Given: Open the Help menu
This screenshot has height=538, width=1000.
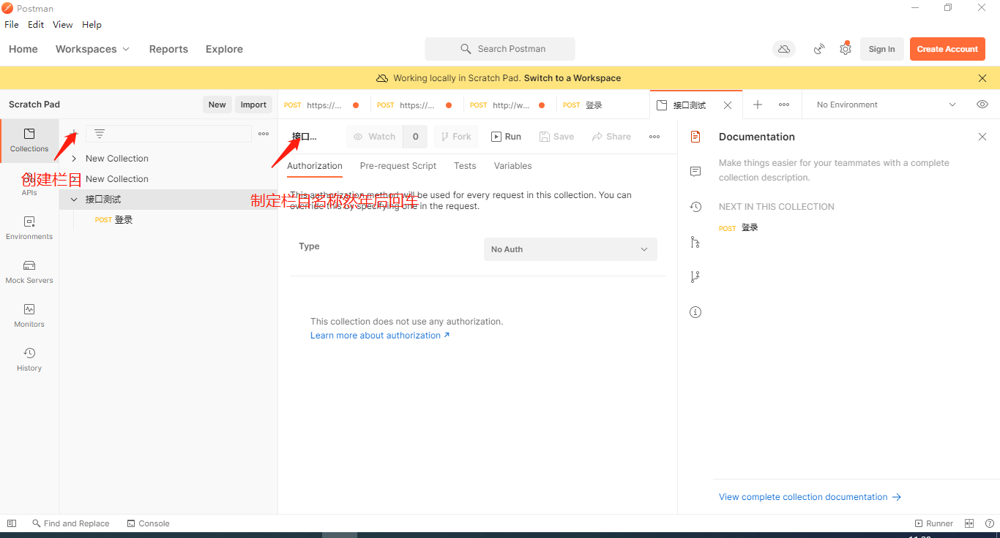Looking at the screenshot, I should point(92,24).
